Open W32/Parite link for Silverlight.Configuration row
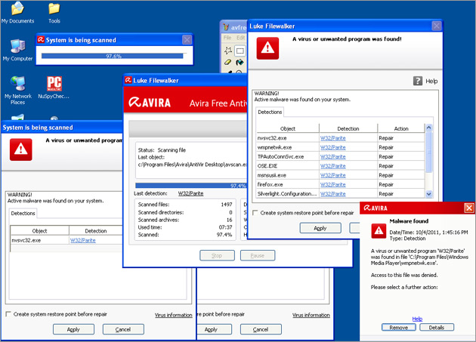The image size is (476, 342). click(333, 193)
